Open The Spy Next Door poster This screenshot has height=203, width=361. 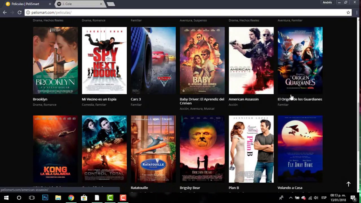coord(104,61)
